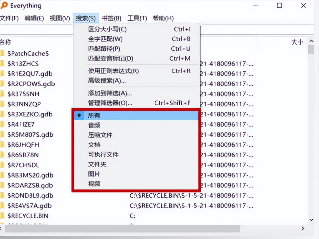The width and height of the screenshot is (319, 239).
Task: Open the 工具(T) menu
Action: tap(137, 18)
